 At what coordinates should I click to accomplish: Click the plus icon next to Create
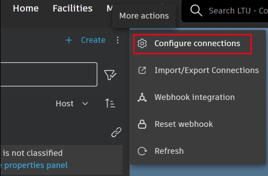69,40
